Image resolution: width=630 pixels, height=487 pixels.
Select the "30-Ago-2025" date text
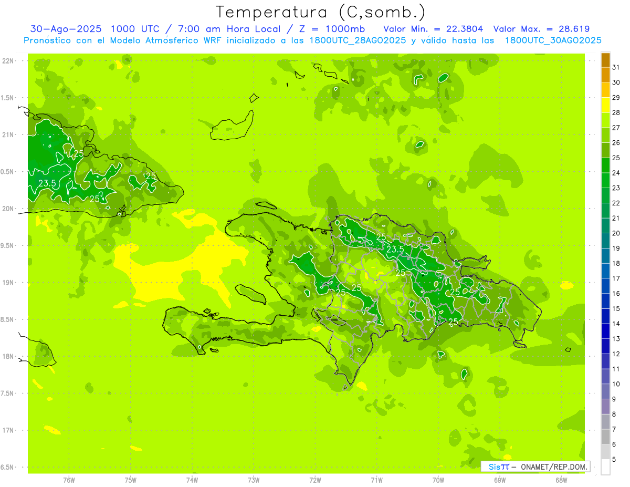tap(65, 29)
